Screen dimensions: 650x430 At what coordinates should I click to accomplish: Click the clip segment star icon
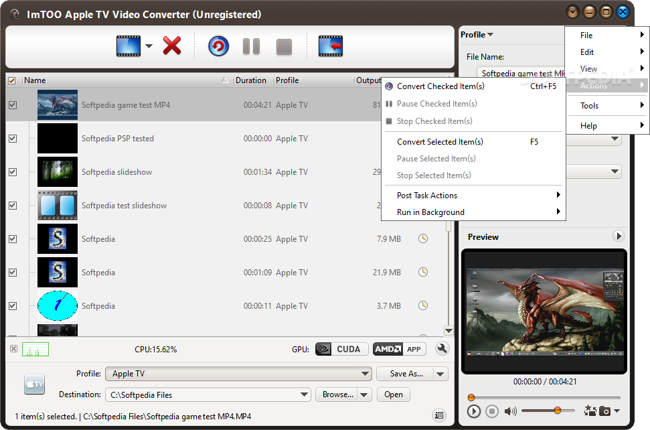pos(590,411)
